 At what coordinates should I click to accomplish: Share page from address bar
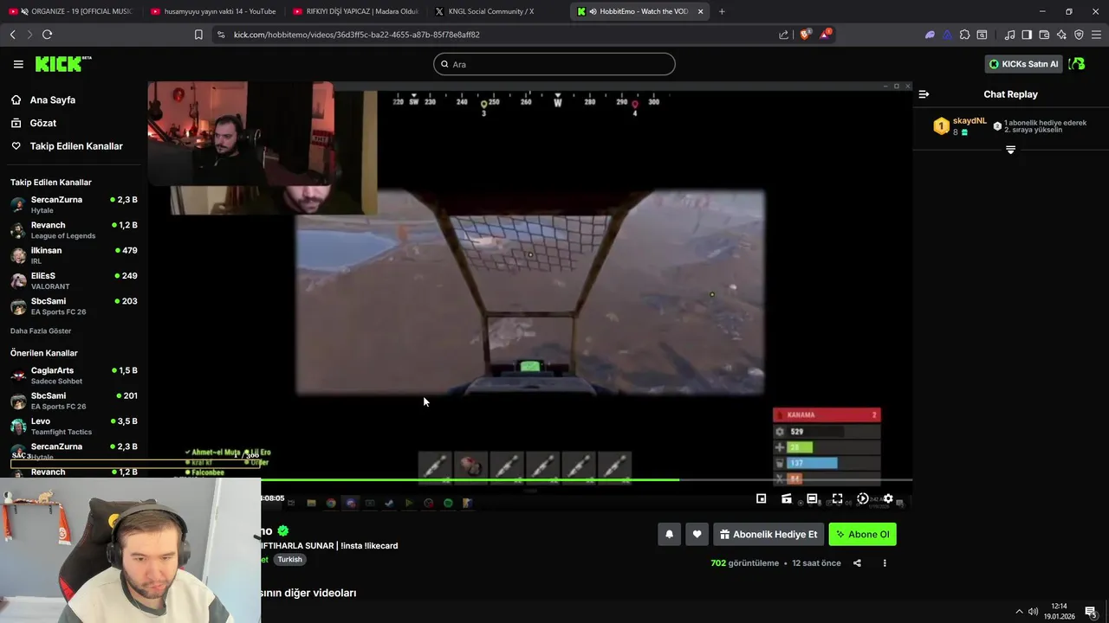783,35
